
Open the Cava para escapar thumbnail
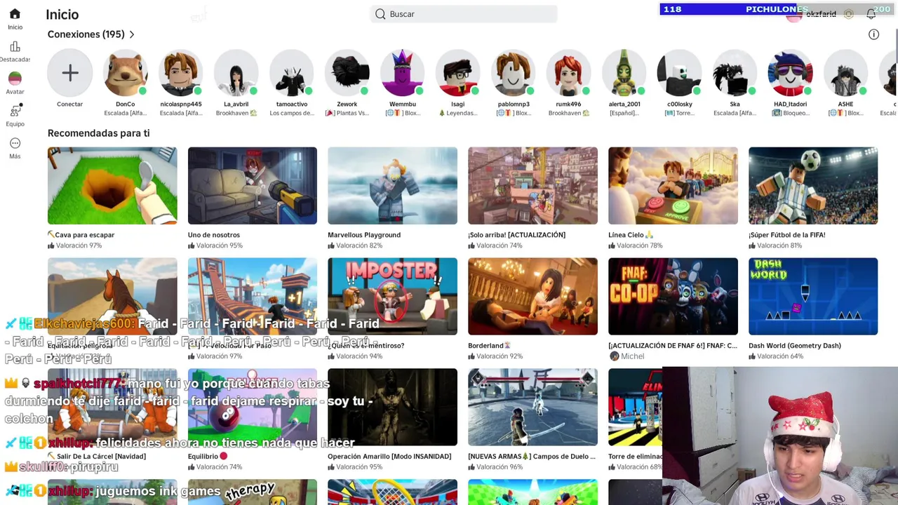click(x=112, y=186)
